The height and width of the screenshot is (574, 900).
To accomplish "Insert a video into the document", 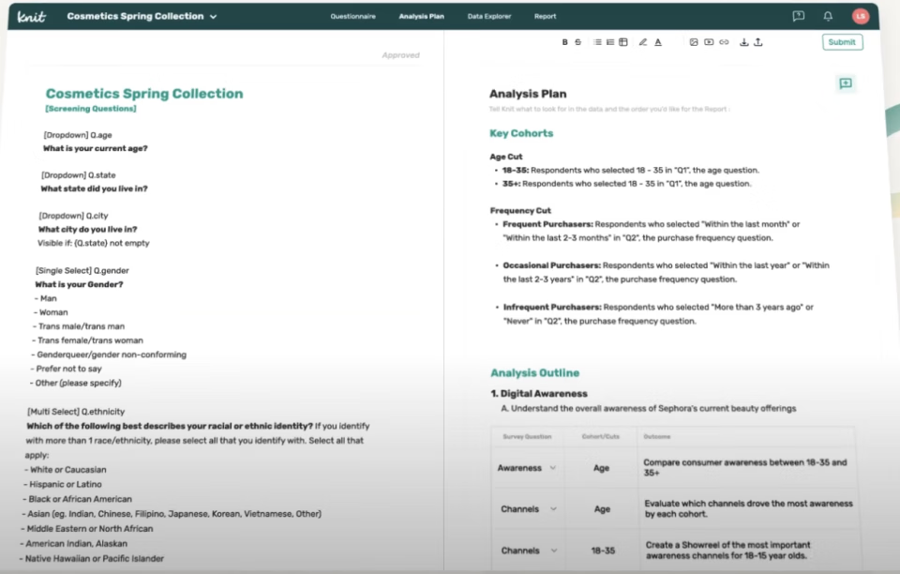I will coord(709,42).
